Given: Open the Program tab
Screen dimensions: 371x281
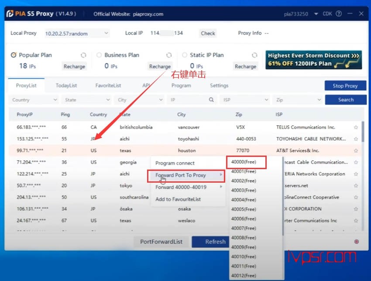Looking at the screenshot, I should pos(181,86).
